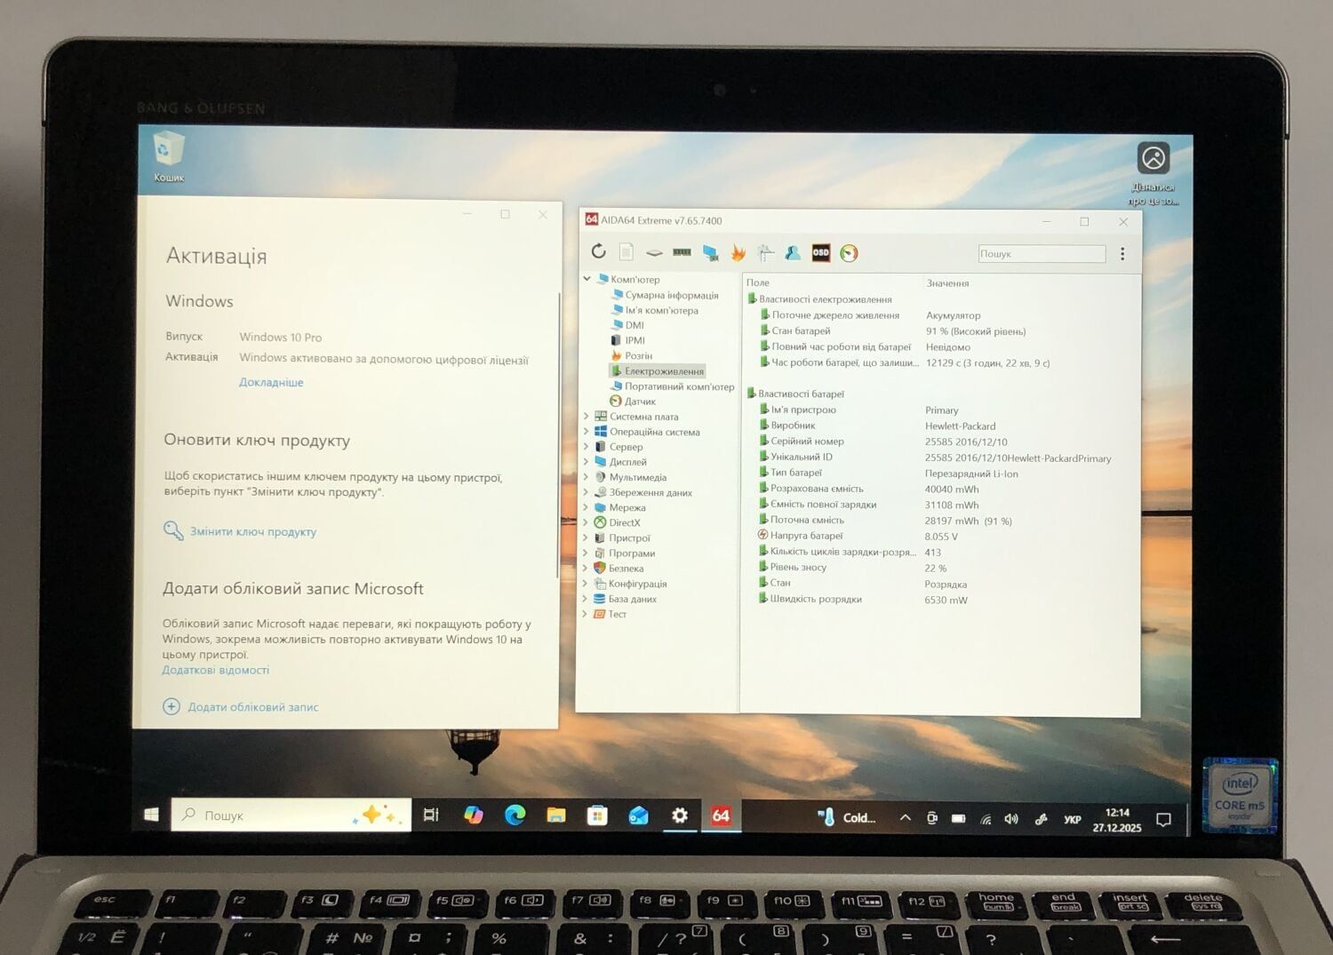Expand the Операційна система tree node
Screen dimensions: 1333x955
[x=587, y=432]
